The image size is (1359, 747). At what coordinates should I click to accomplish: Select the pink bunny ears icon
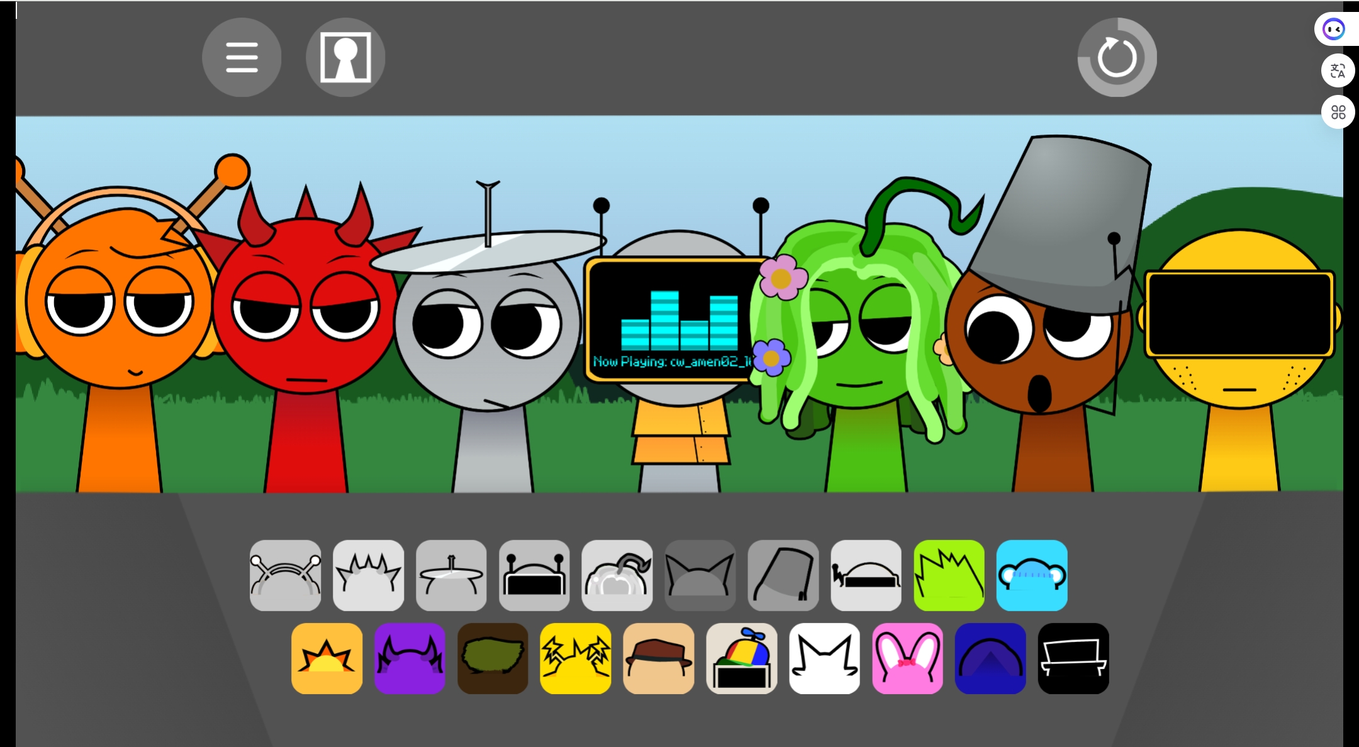[907, 658]
